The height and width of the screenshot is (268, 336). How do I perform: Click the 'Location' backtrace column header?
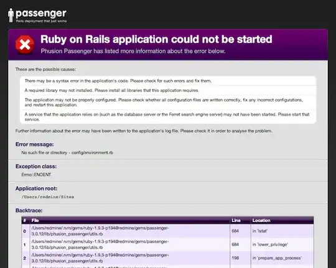click(x=261, y=221)
